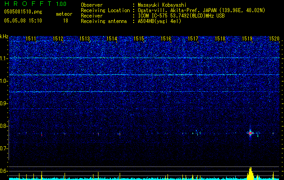The image size is (284, 180).
Task: Click frequency axis label 0.8
Action: [4, 126]
